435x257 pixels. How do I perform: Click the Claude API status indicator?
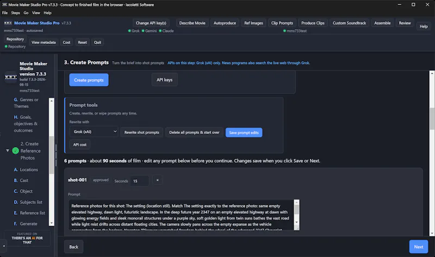tap(166, 31)
